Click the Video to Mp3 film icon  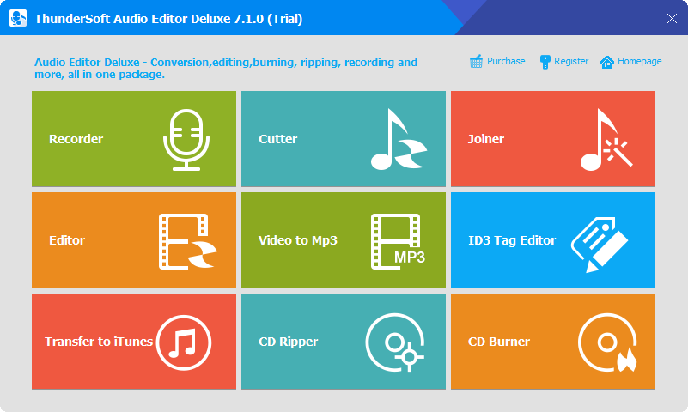pos(398,241)
